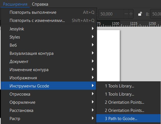Expand the Веб submenu
The height and width of the screenshot is (124, 161).
point(49,45)
